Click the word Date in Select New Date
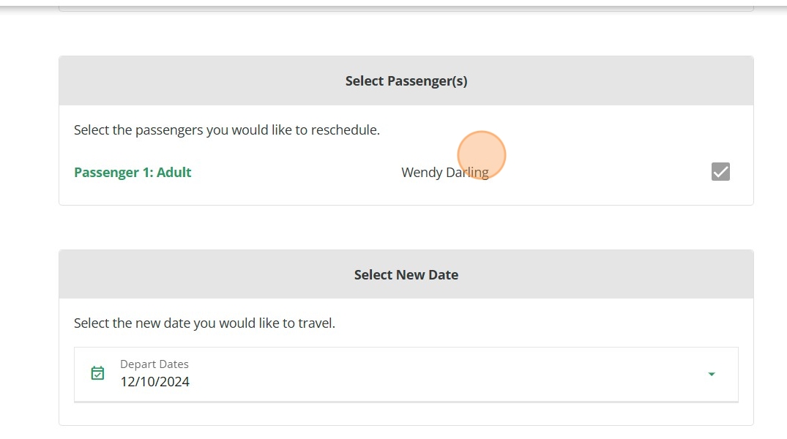 click(x=444, y=275)
